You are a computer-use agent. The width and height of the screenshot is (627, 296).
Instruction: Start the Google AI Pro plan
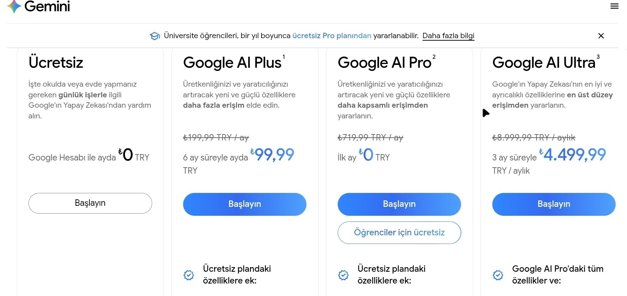(399, 204)
